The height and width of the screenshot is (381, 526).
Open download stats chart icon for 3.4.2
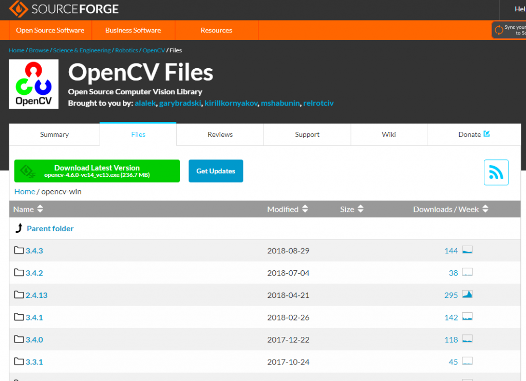pyautogui.click(x=467, y=272)
